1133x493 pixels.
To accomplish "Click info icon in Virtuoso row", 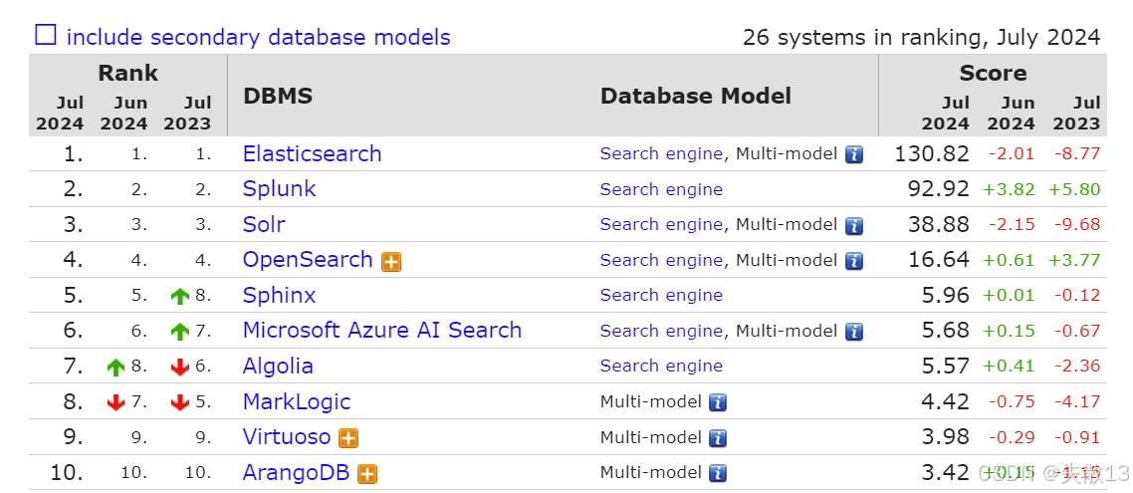I will click(x=718, y=437).
